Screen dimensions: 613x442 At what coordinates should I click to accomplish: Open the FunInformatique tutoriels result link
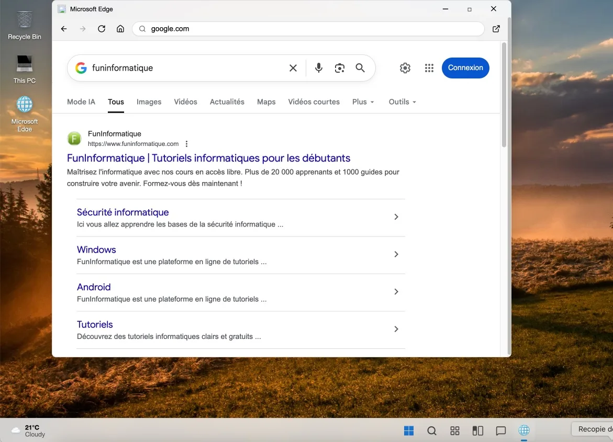208,158
